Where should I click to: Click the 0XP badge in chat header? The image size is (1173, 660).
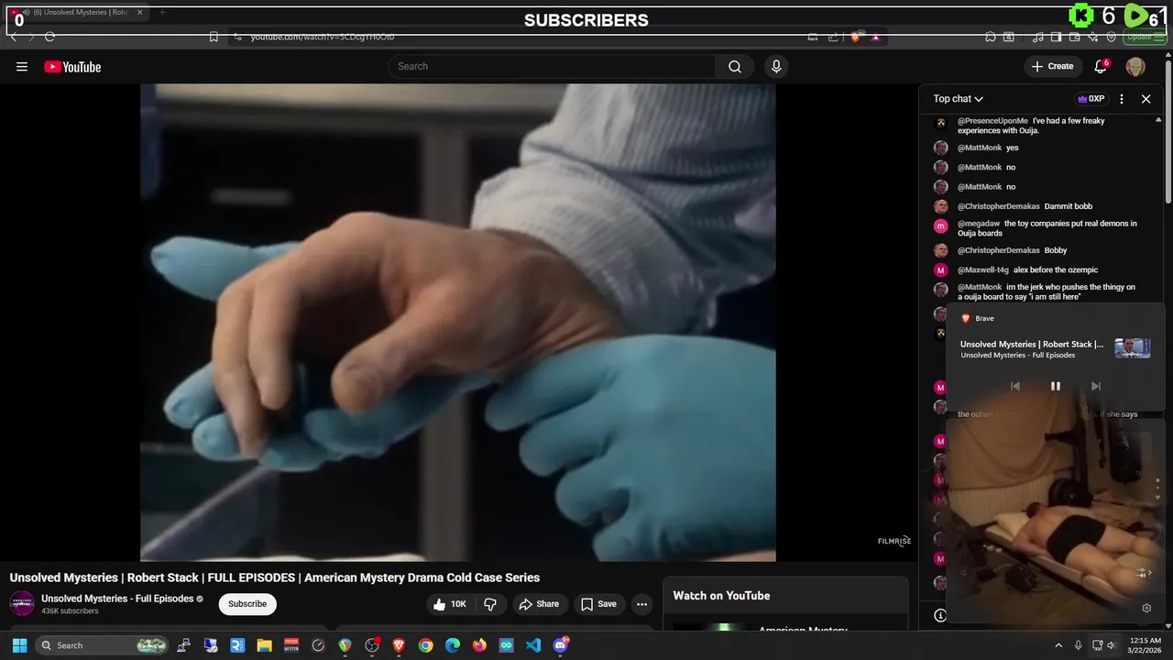pos(1091,98)
